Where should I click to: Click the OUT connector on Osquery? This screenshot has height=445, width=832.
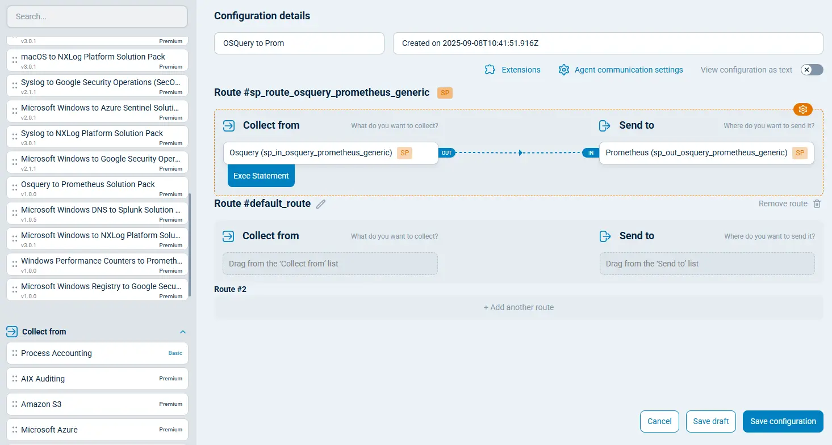click(x=446, y=153)
